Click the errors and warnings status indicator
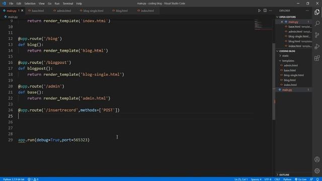 (33, 179)
